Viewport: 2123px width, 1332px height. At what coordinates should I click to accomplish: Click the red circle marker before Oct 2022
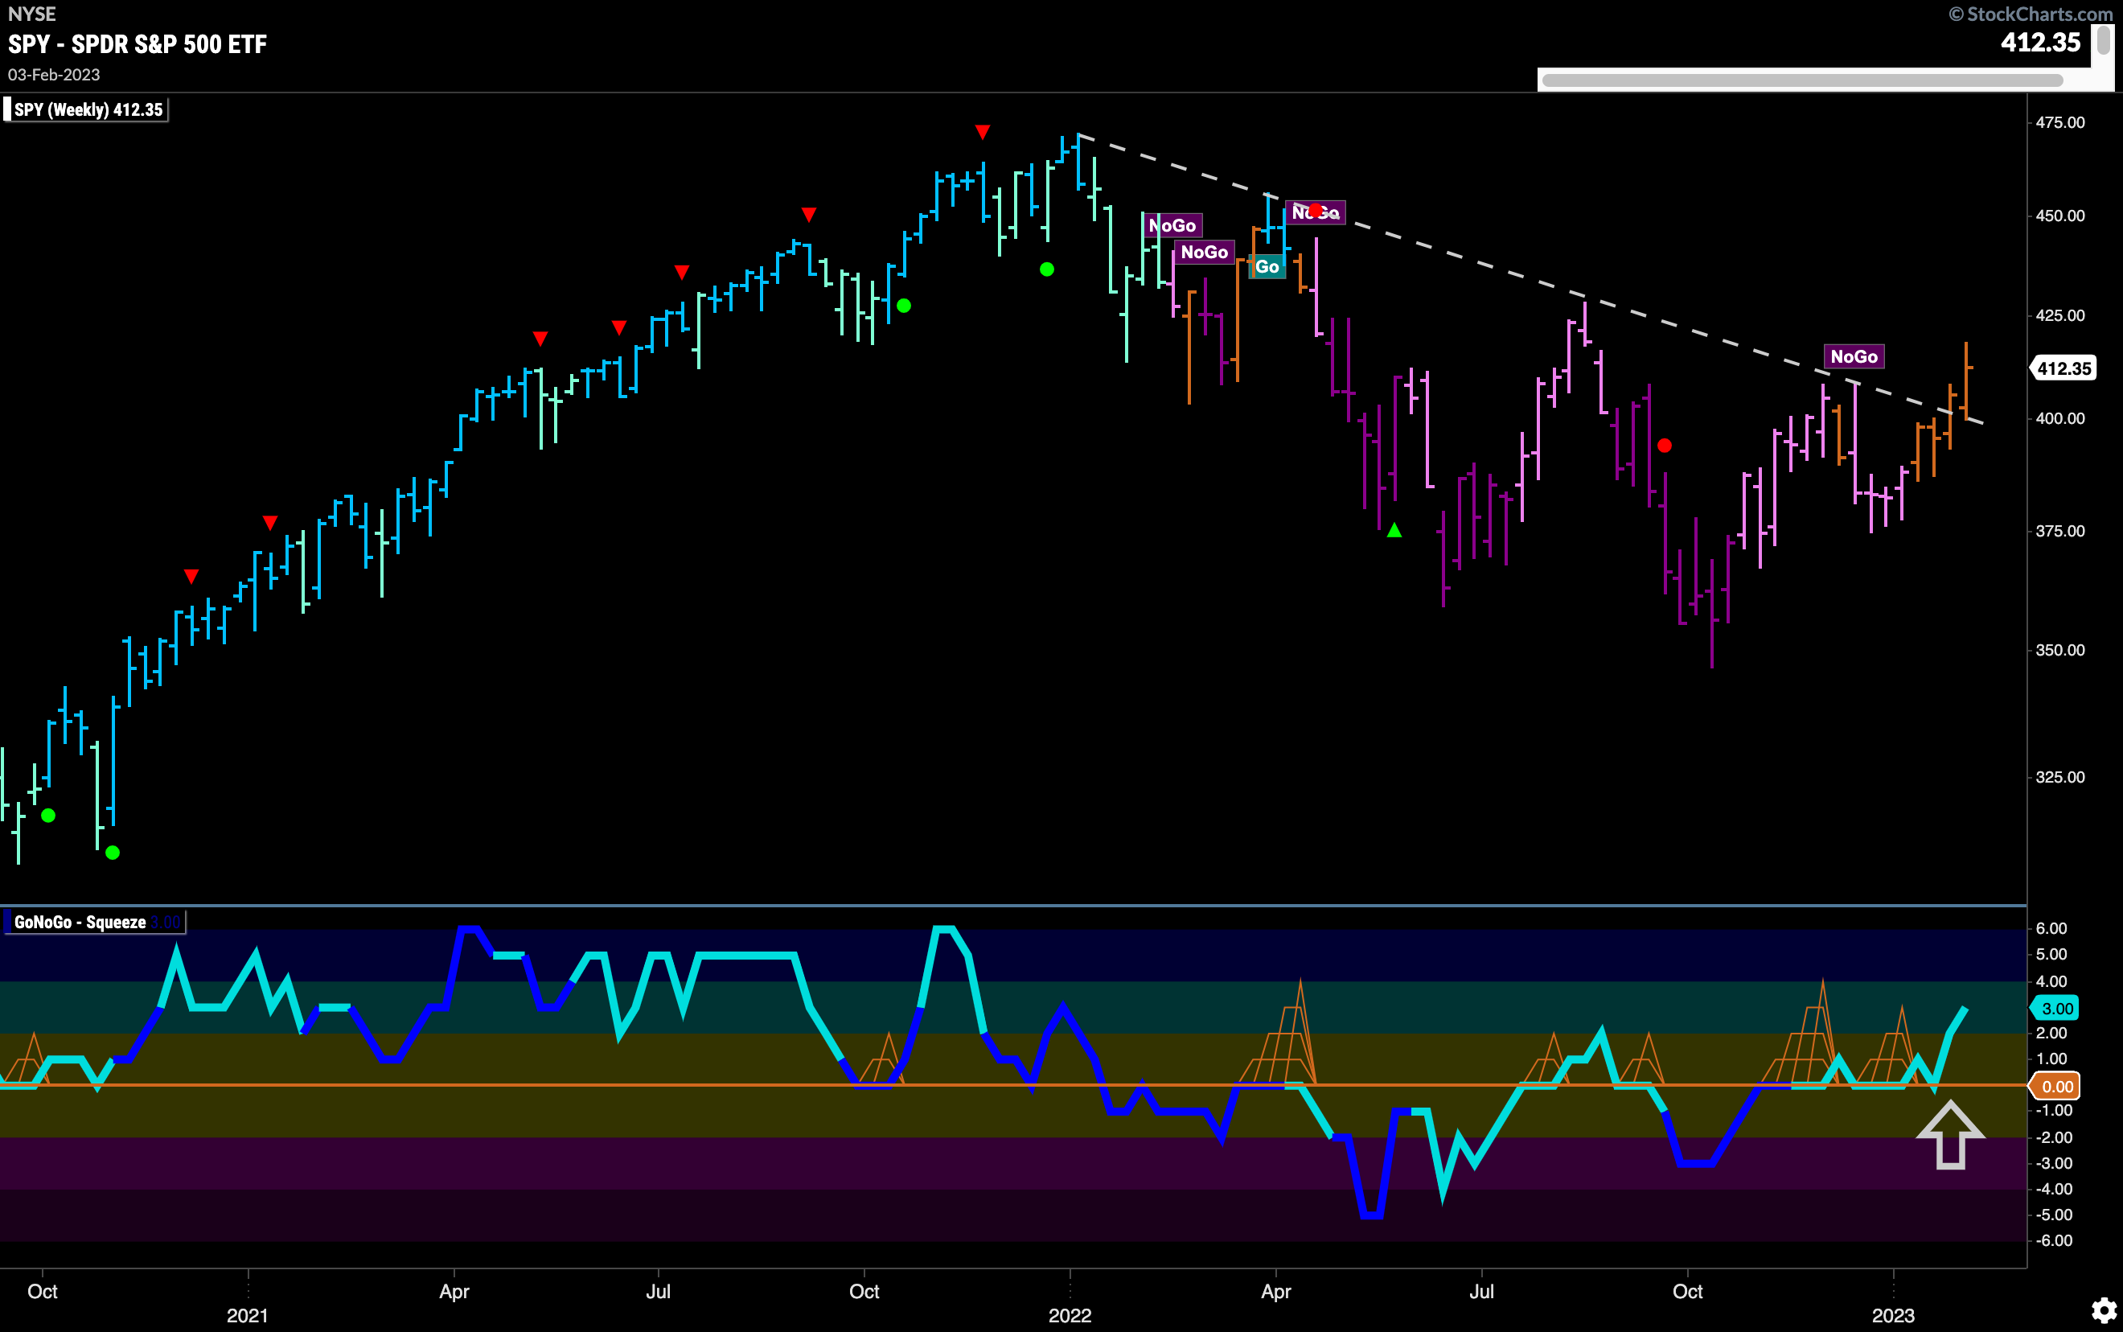pos(1665,446)
